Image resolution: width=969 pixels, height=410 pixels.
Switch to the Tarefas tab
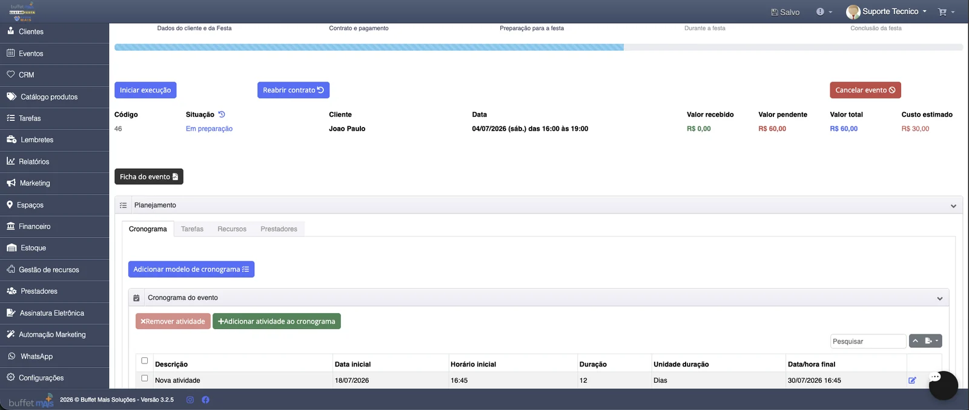[192, 229]
